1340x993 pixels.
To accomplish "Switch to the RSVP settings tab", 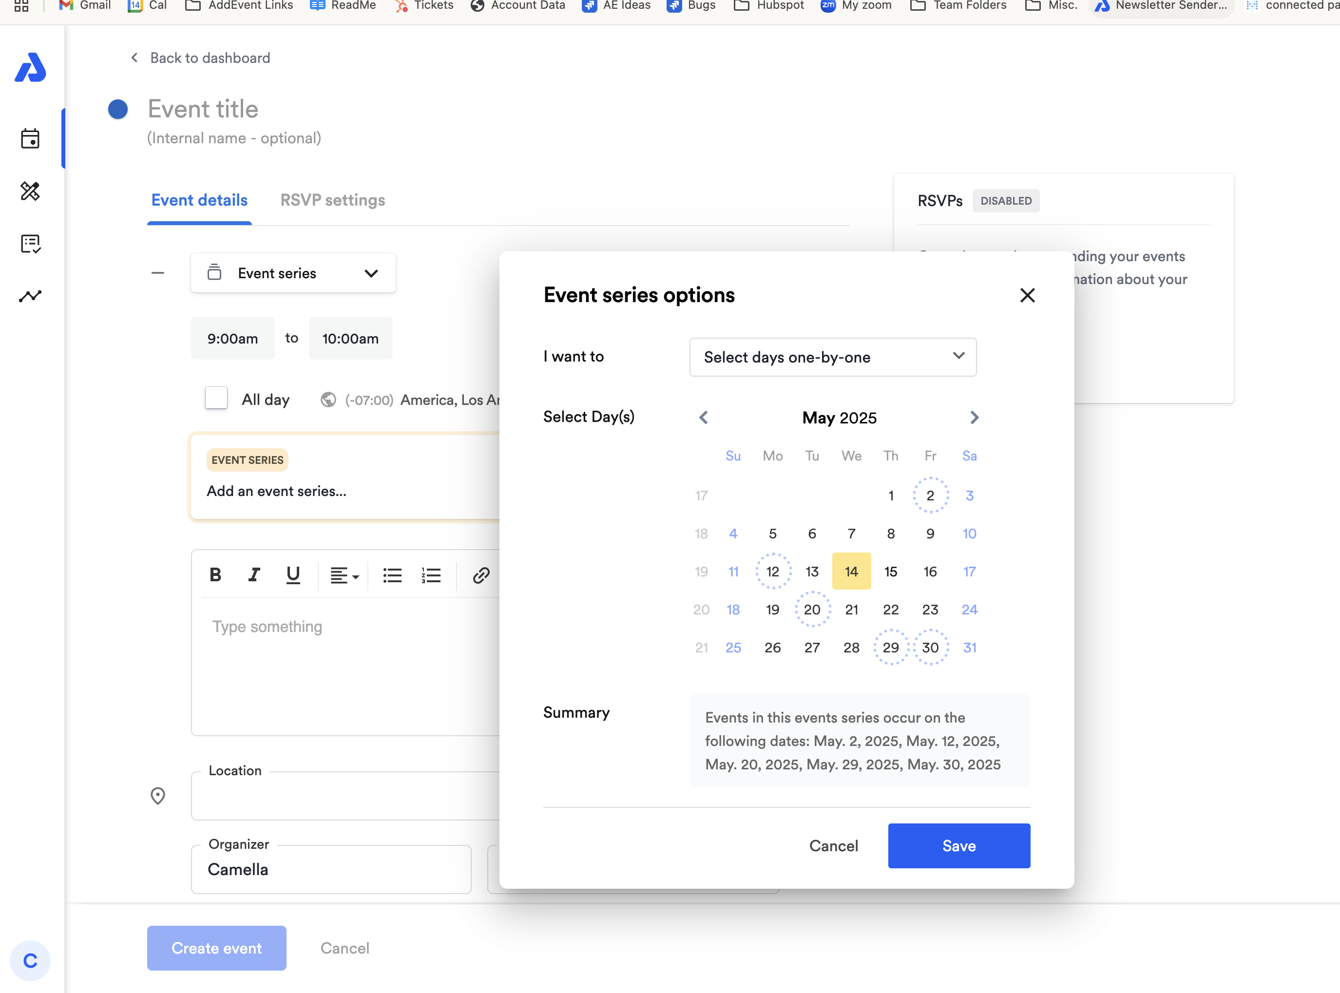I will coord(332,200).
